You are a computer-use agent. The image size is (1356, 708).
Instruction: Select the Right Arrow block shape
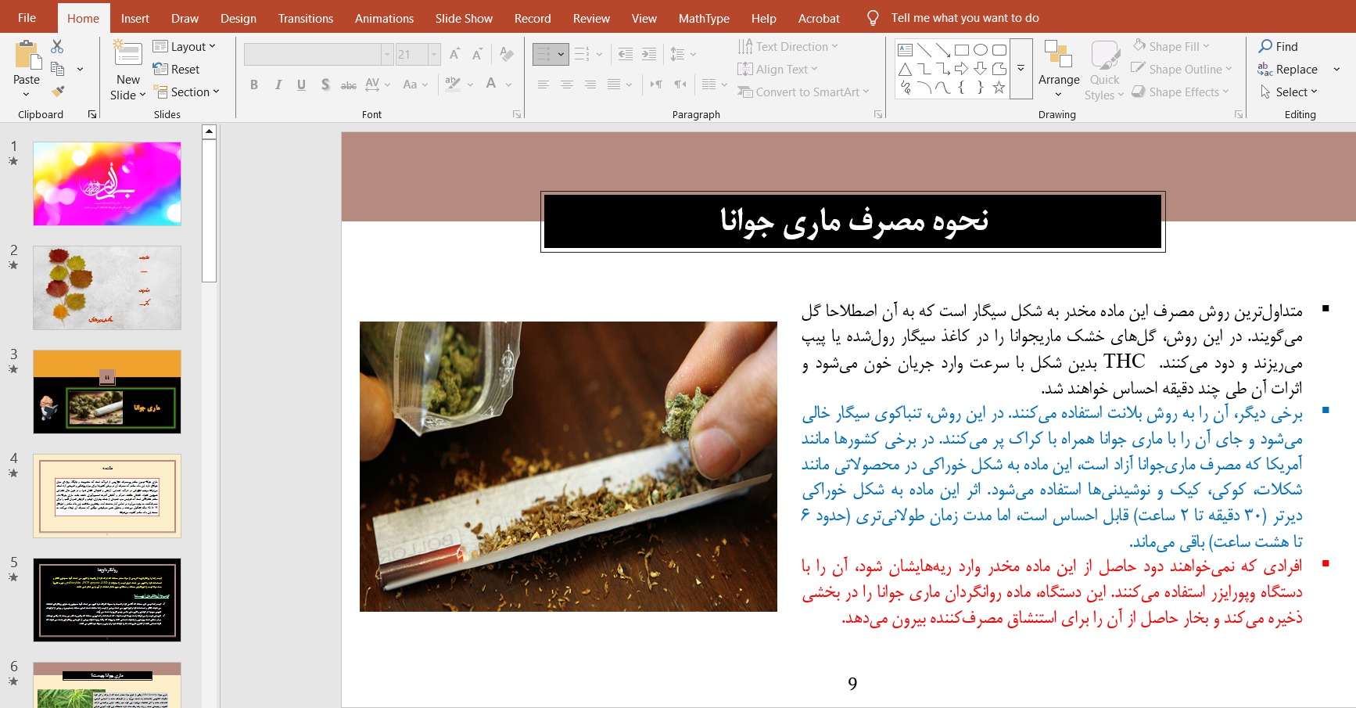(x=961, y=69)
